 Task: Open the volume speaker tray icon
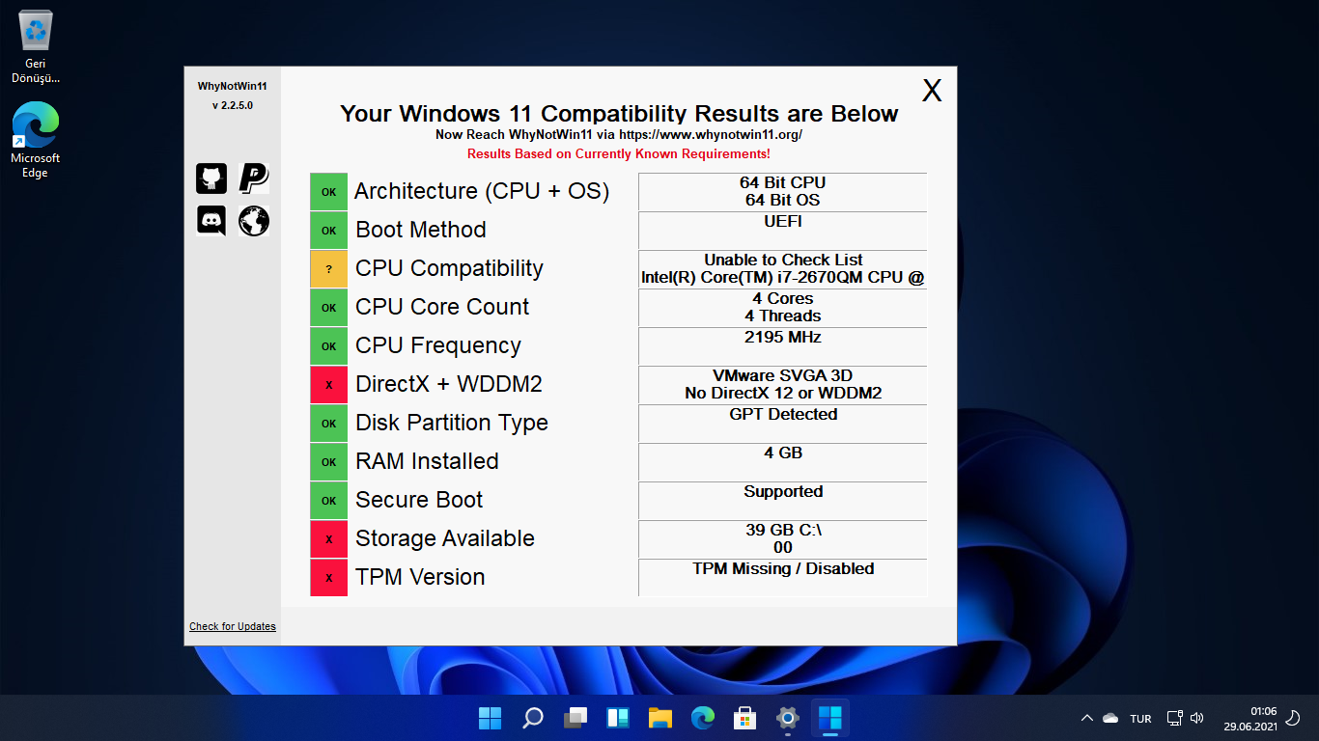point(1197,718)
